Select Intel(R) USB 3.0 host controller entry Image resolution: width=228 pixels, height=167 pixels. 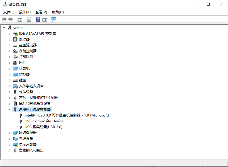pos(66,115)
